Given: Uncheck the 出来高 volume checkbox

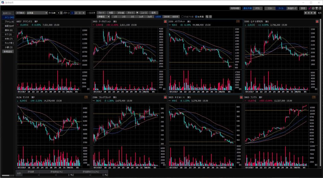Looking at the screenshot, I should [197, 16].
